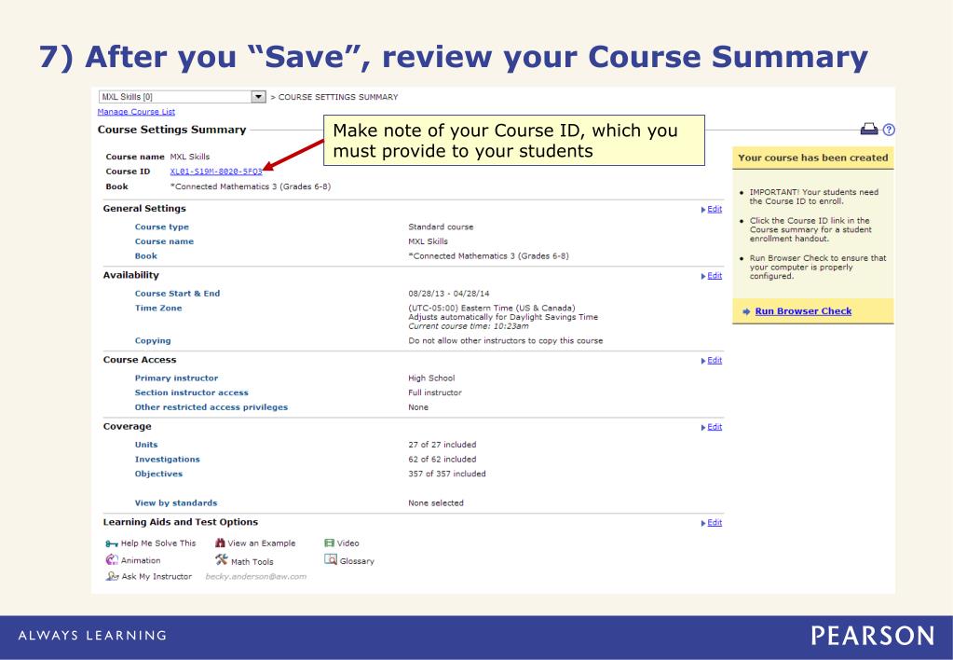Select the Copying setting label

point(153,340)
